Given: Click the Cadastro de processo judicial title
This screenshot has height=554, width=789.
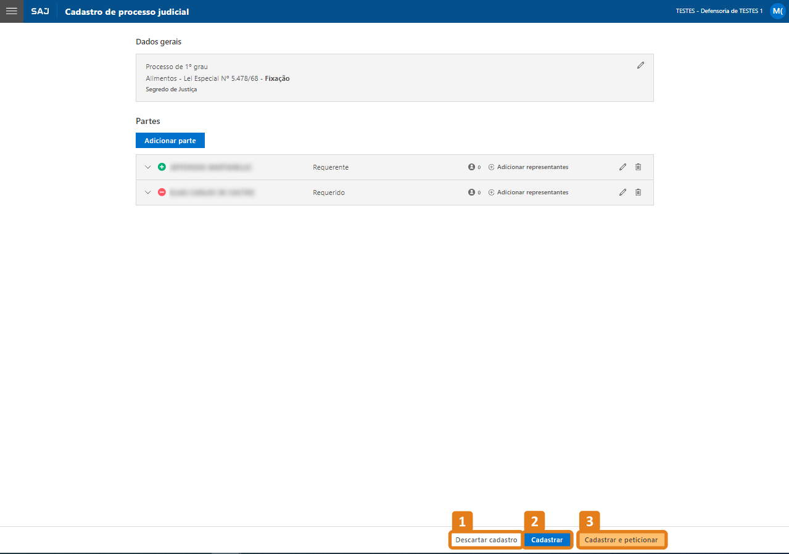Looking at the screenshot, I should 127,12.
